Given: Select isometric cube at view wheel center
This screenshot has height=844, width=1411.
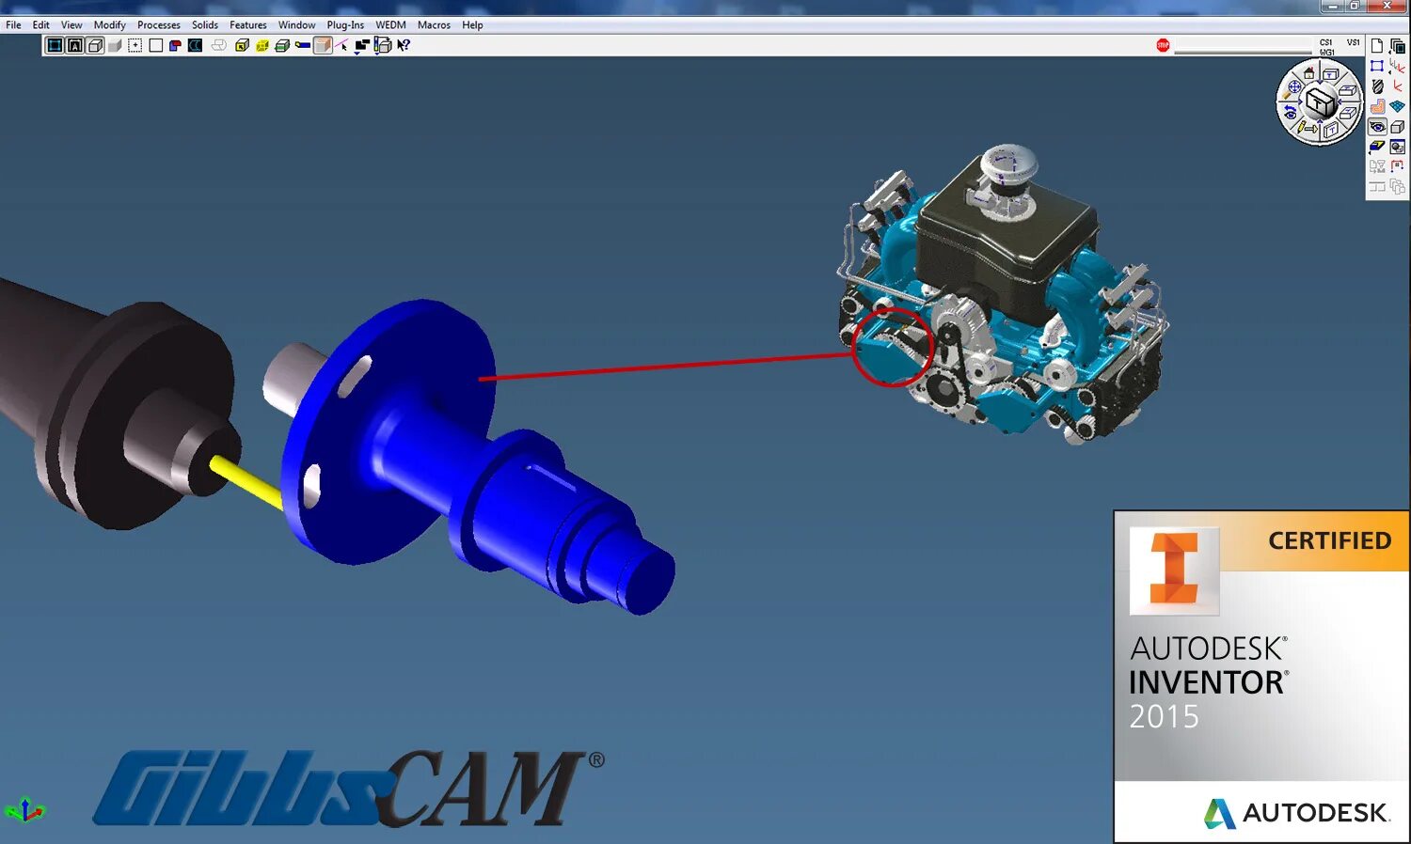Looking at the screenshot, I should coord(1320,102).
